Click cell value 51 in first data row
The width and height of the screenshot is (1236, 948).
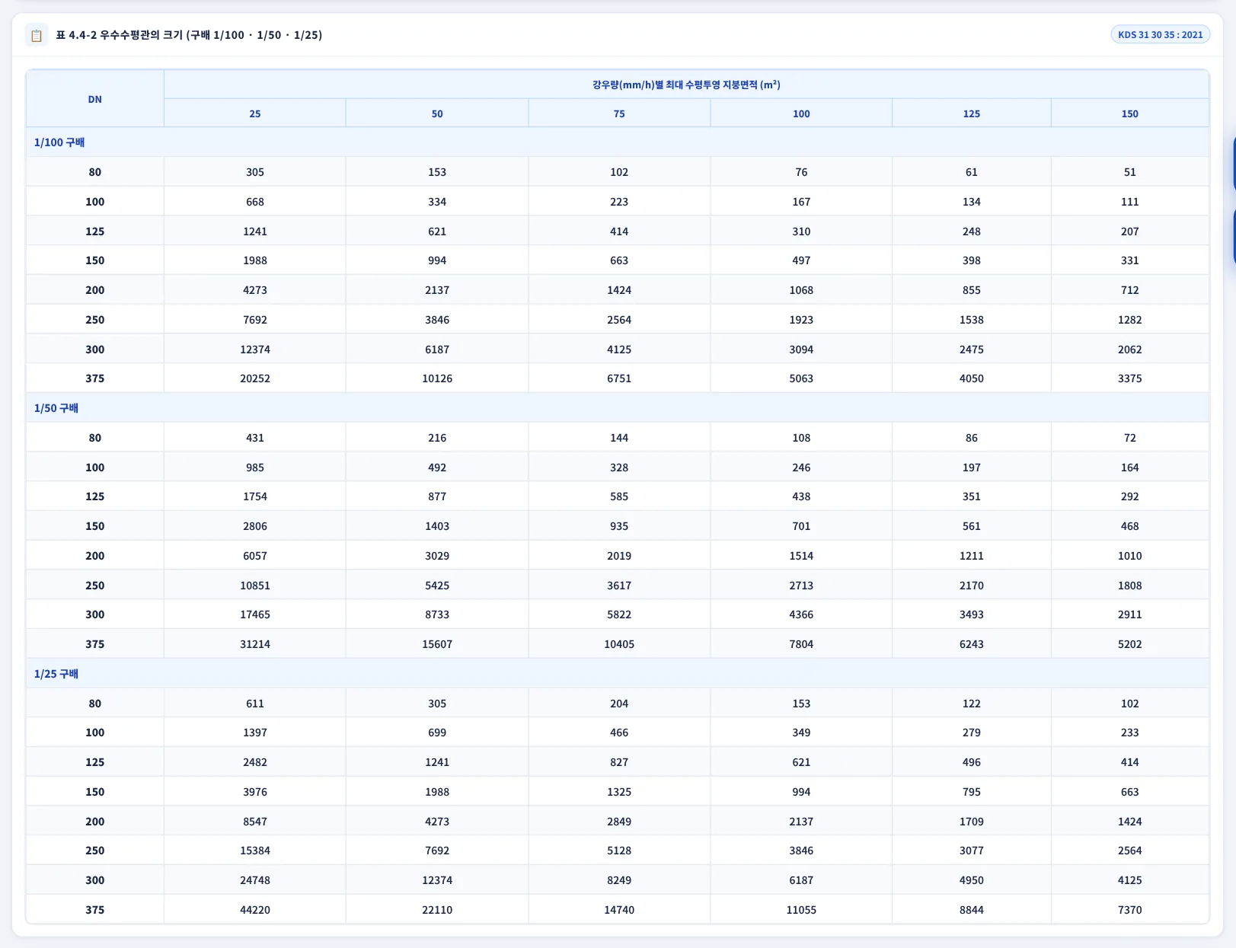point(1130,172)
